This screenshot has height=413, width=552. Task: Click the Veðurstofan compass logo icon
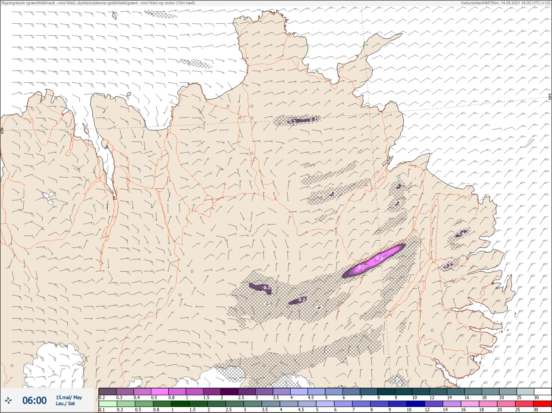pyautogui.click(x=8, y=400)
